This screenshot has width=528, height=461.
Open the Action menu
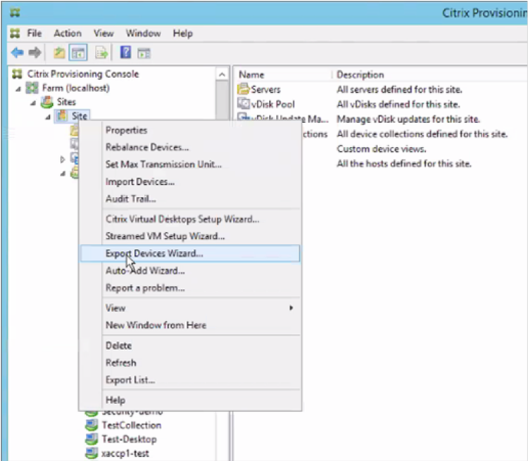pos(68,33)
